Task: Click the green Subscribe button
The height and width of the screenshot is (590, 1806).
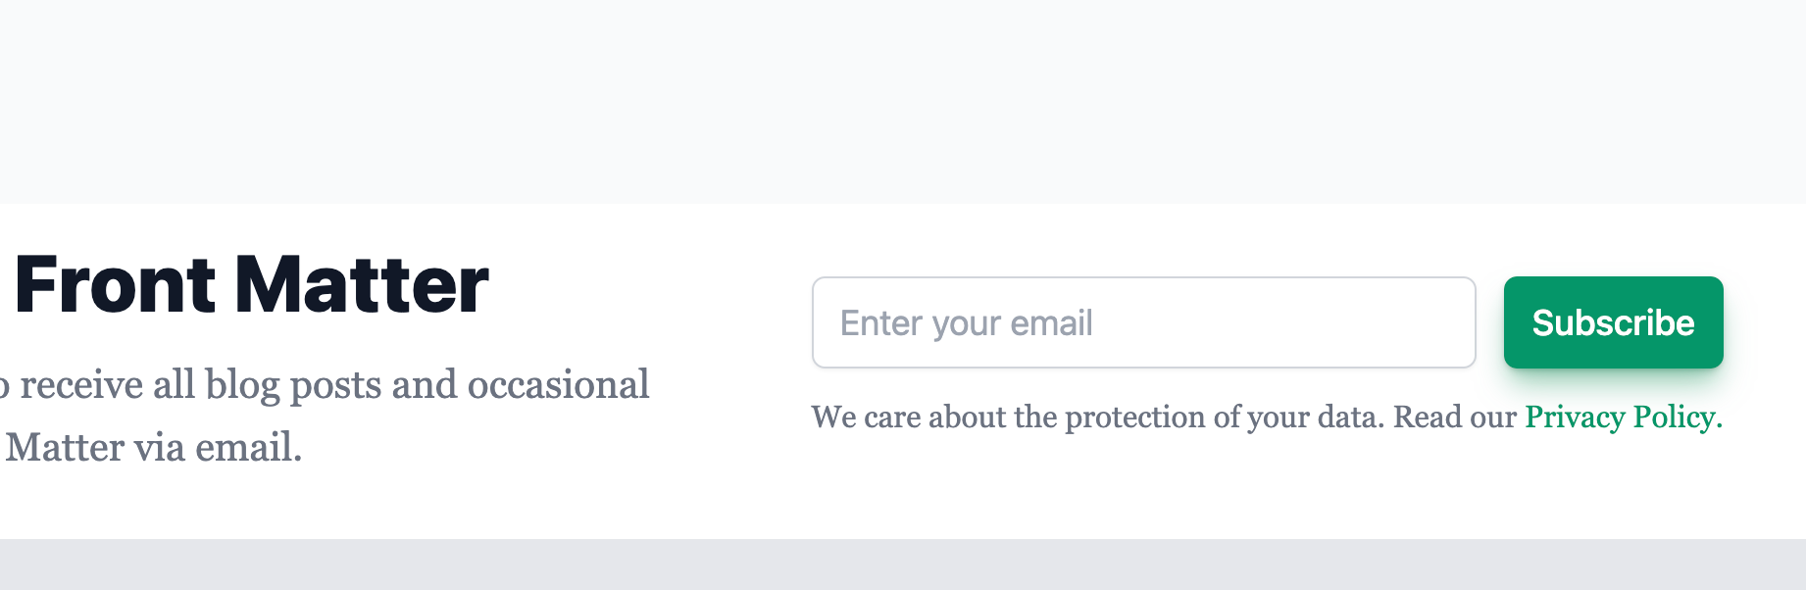Action: 1613,322
